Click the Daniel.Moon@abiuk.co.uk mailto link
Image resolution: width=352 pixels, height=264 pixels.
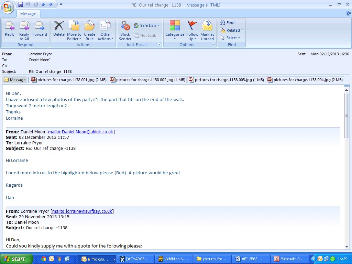(x=80, y=132)
